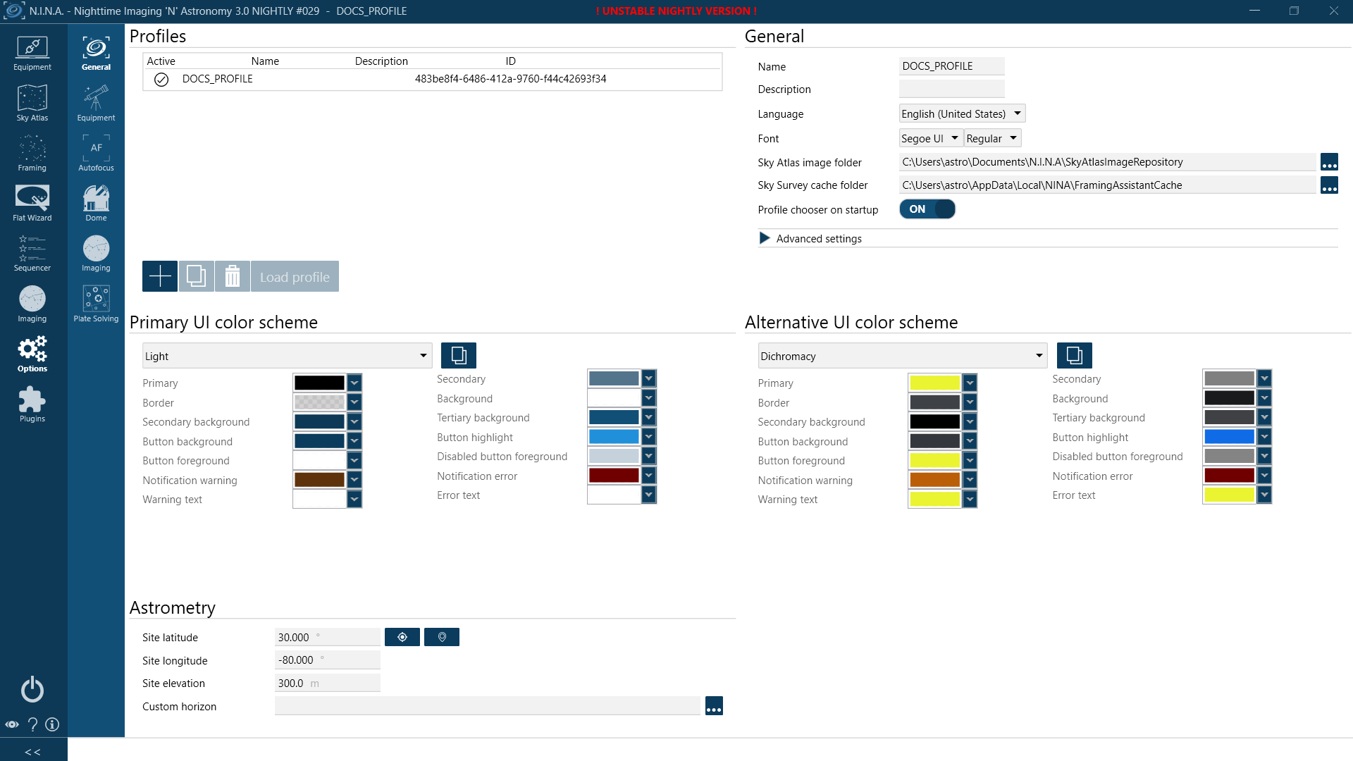The width and height of the screenshot is (1353, 761).
Task: Copy alternative color scheme to custom
Action: point(1075,355)
